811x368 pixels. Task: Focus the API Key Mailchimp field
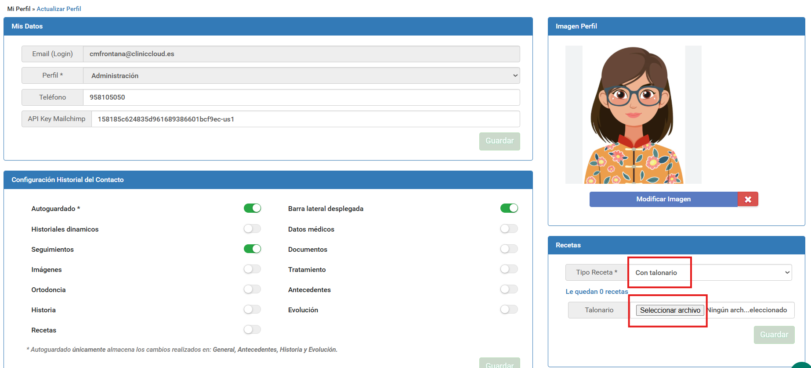[305, 119]
